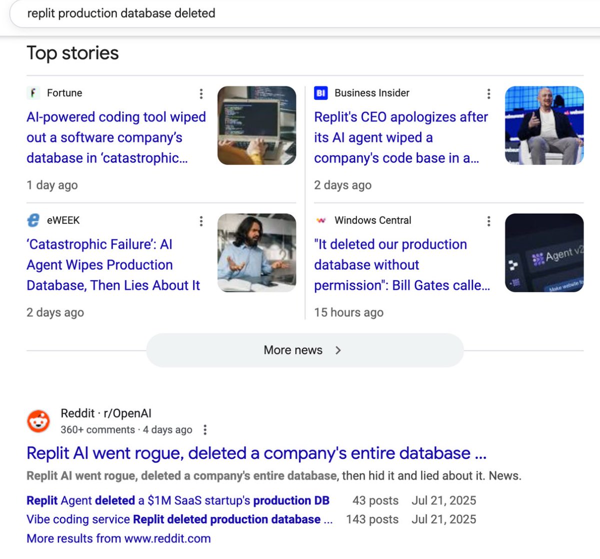This screenshot has width=600, height=559.
Task: Click More results from www.reddit.com
Action: [118, 538]
